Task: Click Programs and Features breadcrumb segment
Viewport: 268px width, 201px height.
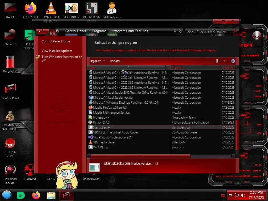Action: [x=130, y=31]
